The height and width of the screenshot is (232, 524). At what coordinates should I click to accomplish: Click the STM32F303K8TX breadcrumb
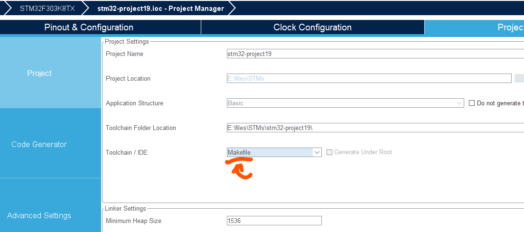[47, 9]
